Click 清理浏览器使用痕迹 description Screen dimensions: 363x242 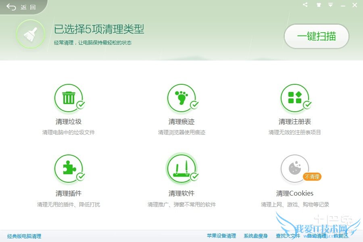tap(181, 132)
